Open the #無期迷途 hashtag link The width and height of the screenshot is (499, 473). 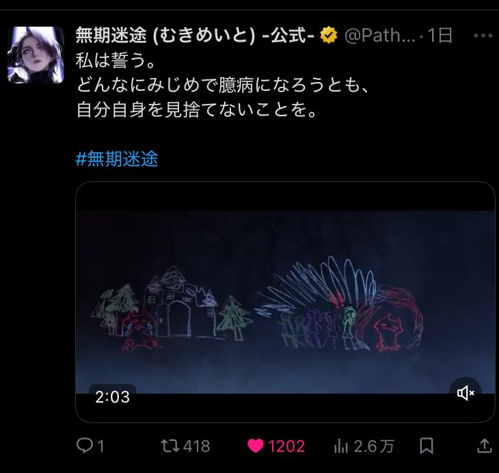(117, 159)
